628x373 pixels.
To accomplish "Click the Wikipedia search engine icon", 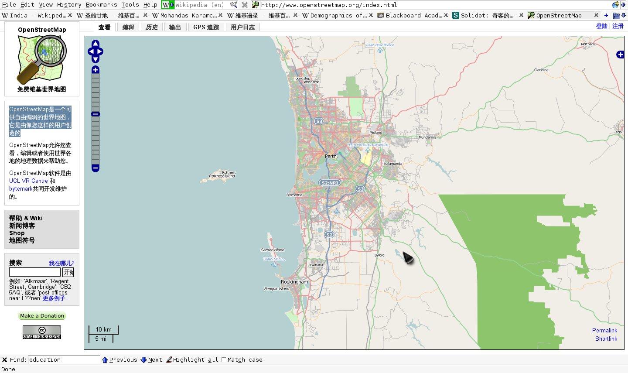I will [166, 5].
